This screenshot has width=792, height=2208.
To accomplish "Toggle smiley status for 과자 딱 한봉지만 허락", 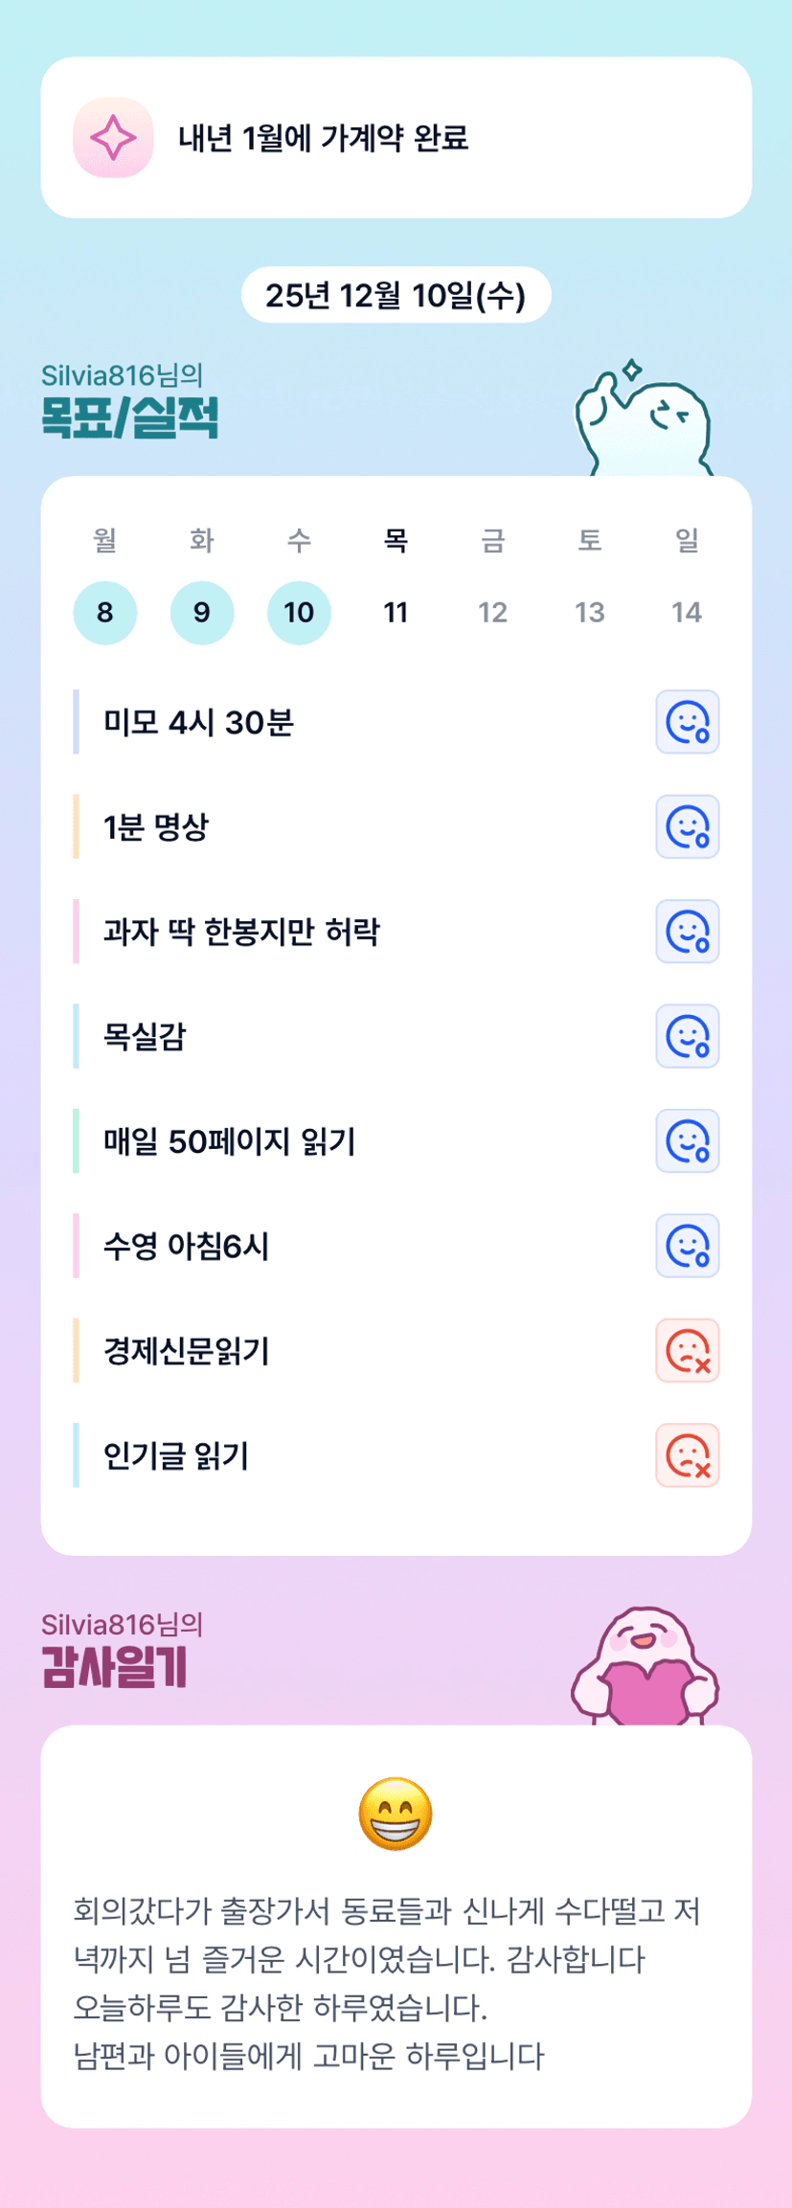I will click(x=687, y=932).
